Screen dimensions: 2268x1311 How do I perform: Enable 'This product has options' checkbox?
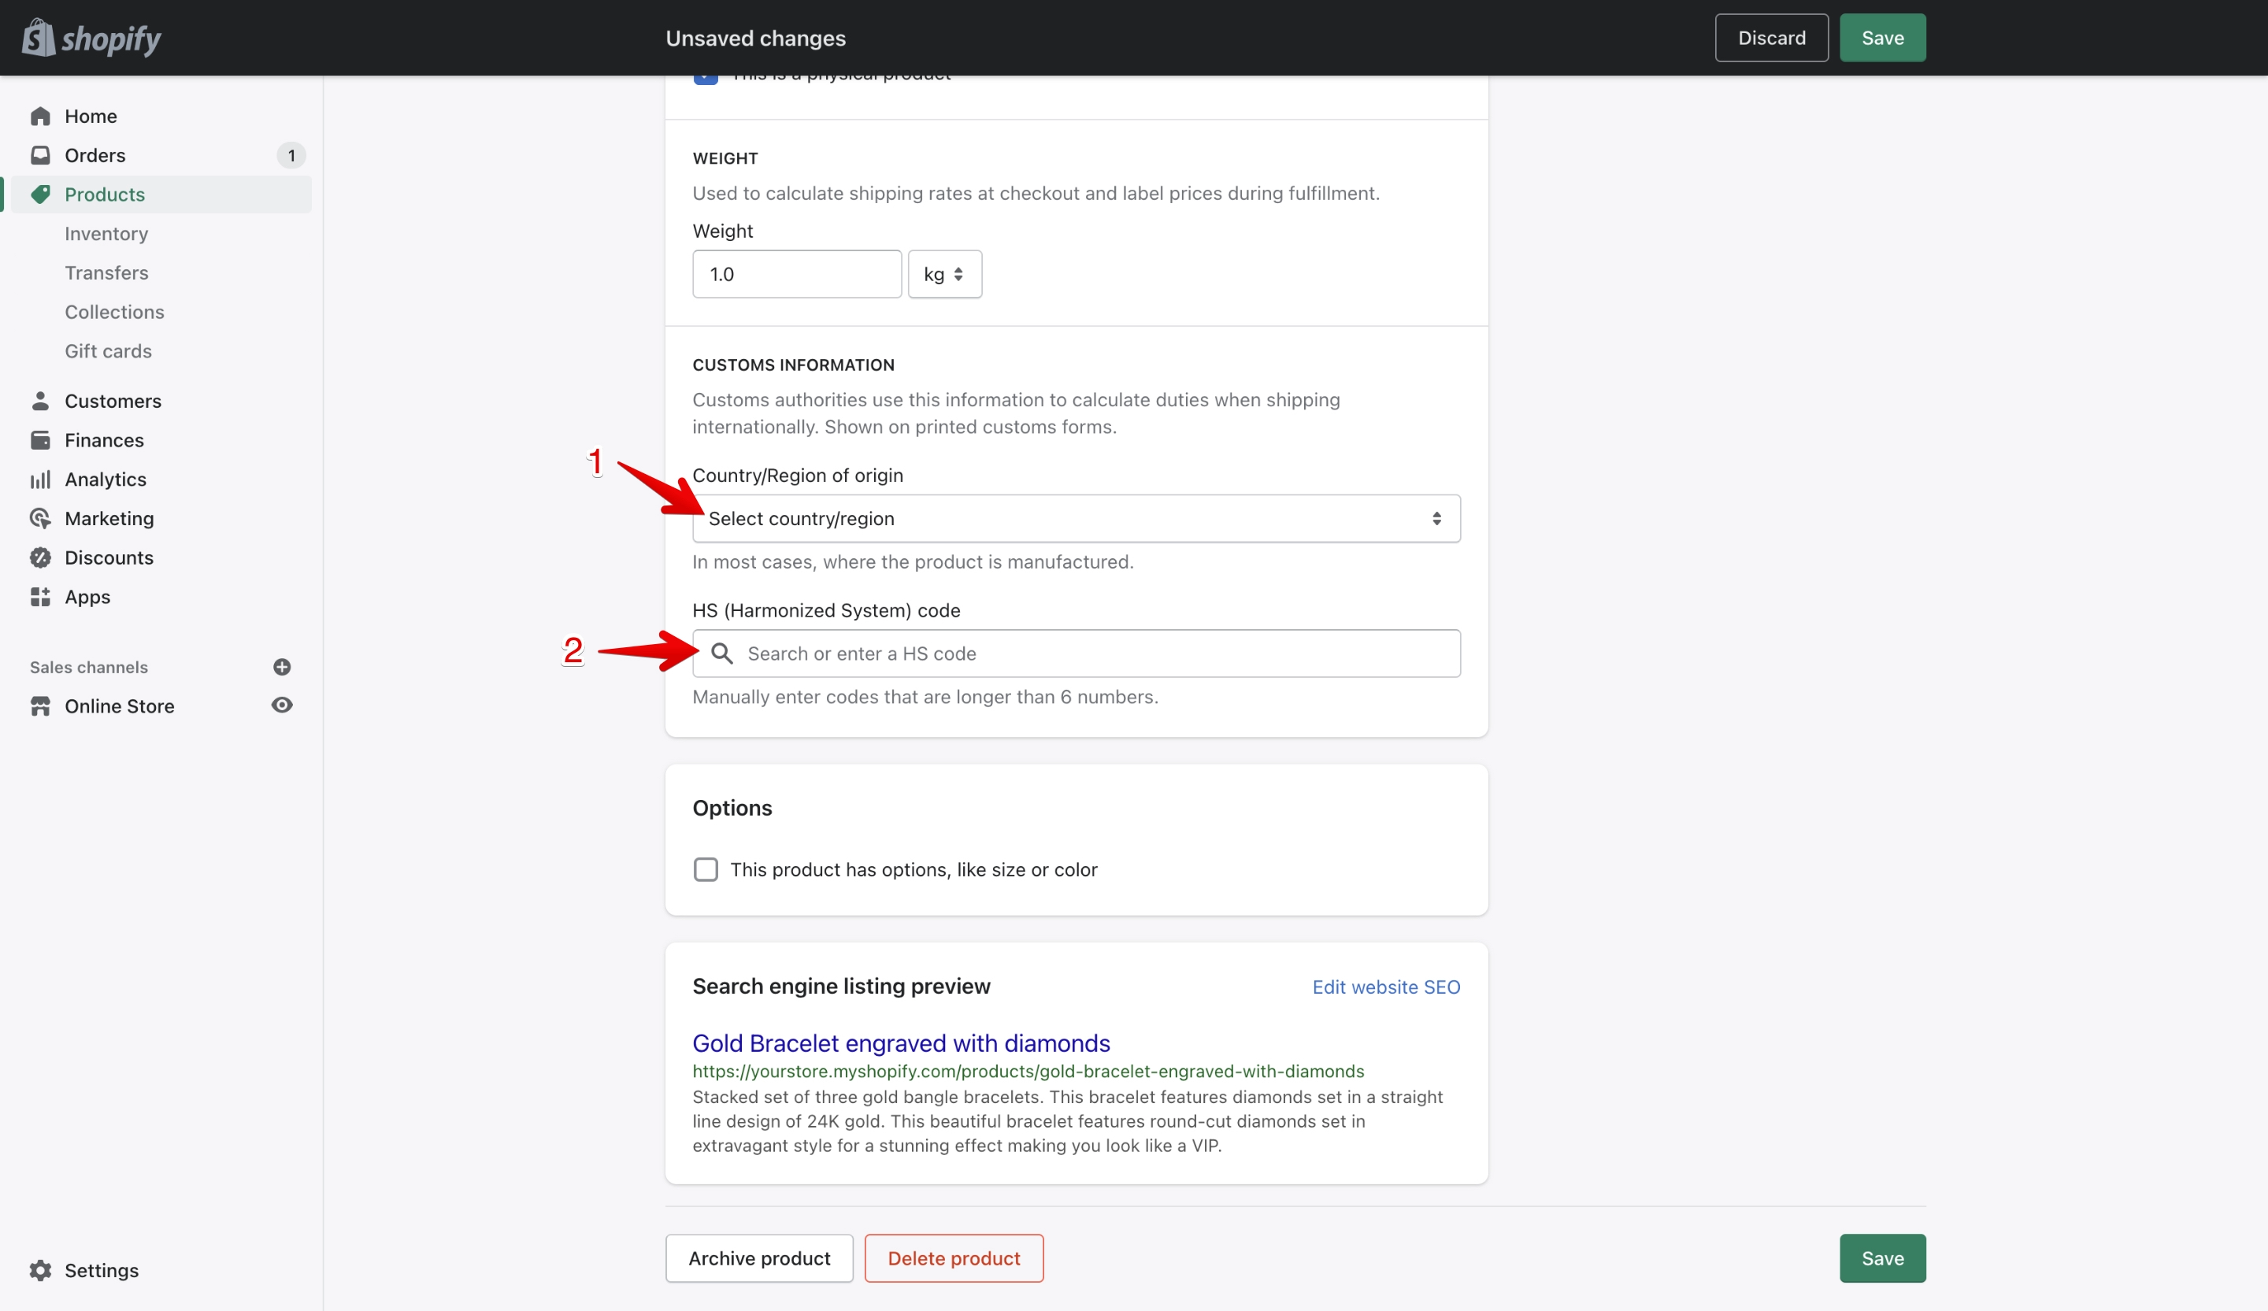pyautogui.click(x=706, y=869)
